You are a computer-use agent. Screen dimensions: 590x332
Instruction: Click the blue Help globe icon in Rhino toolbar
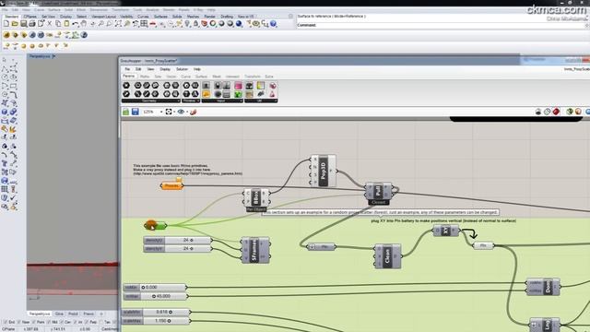[x=273, y=24]
